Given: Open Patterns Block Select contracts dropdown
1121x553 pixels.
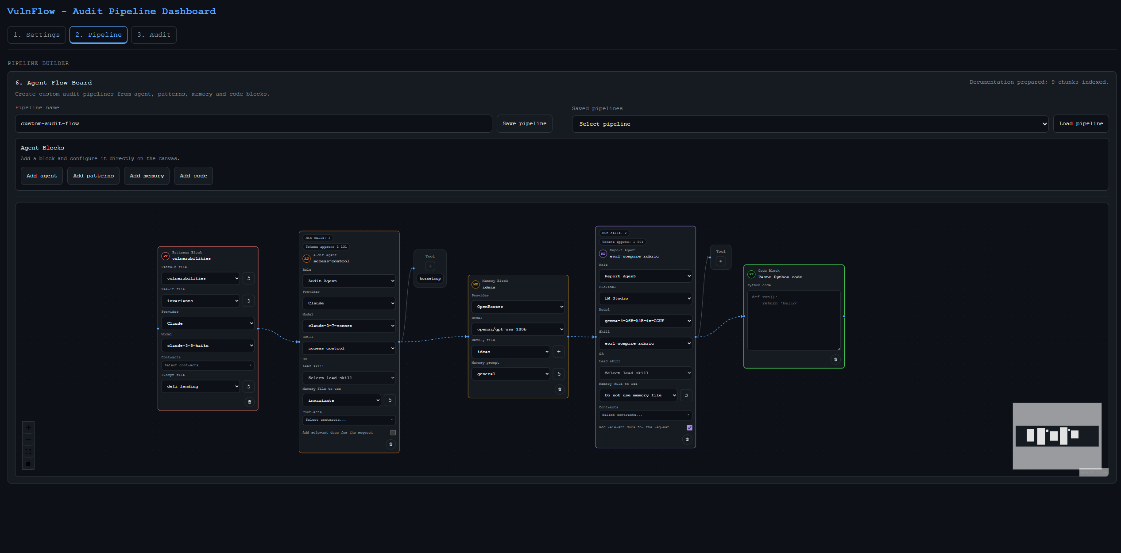Looking at the screenshot, I should pos(208,365).
